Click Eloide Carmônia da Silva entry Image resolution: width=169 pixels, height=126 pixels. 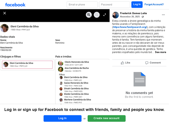(x=76, y=94)
